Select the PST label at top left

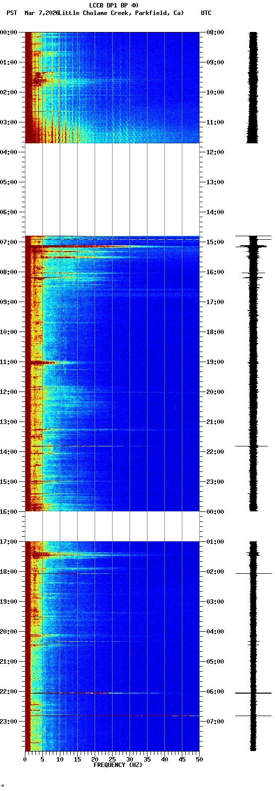(x=12, y=13)
